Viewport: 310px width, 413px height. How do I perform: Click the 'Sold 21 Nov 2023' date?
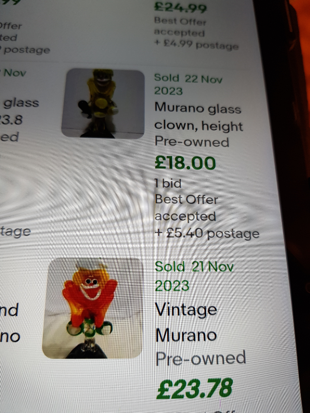194,276
